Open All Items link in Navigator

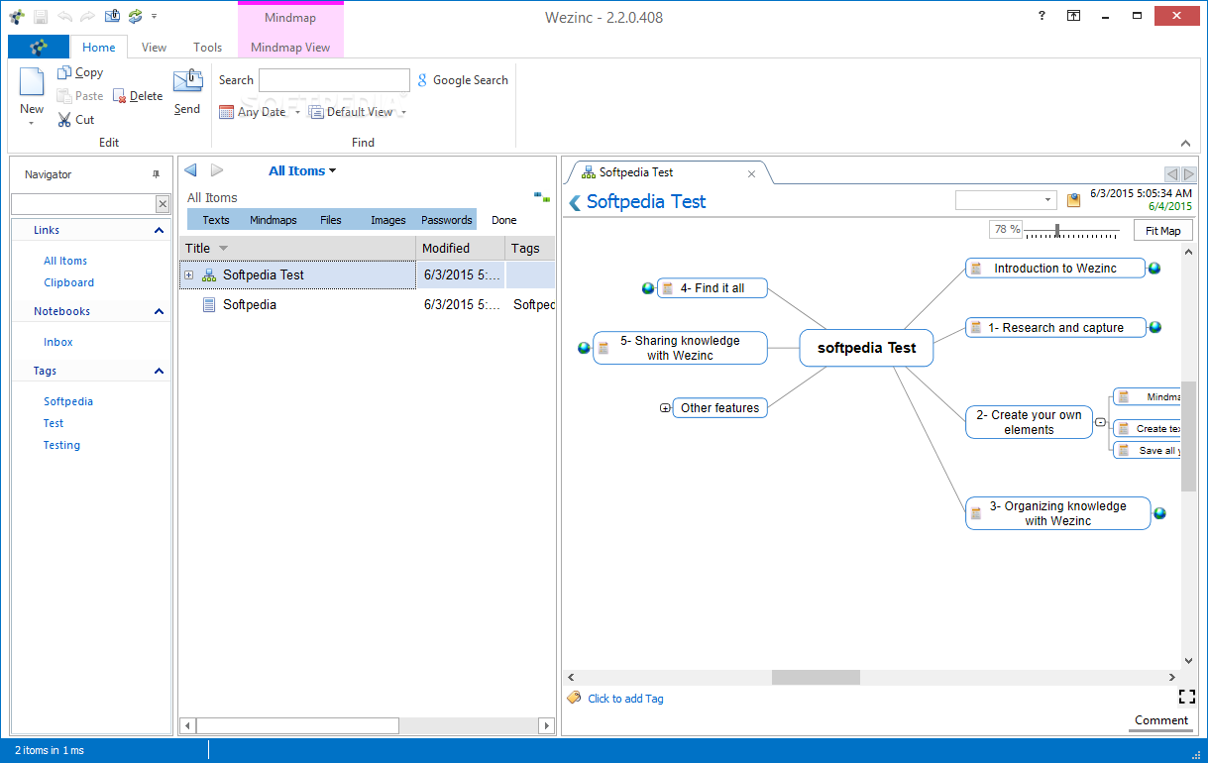(65, 261)
